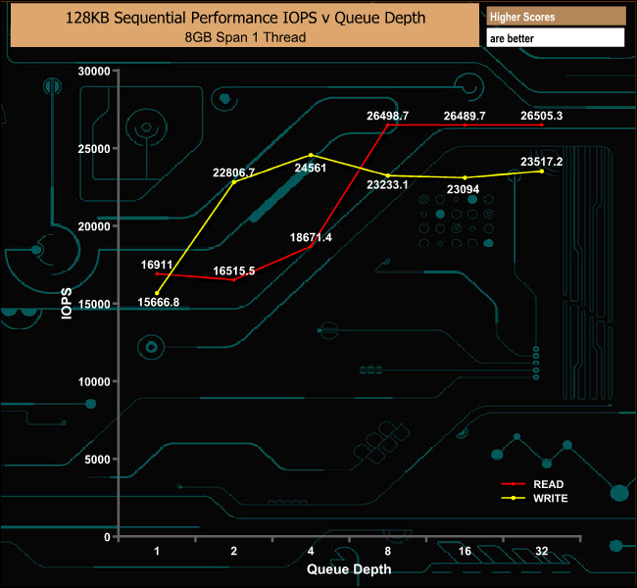Click the y-axis label 15000

pos(94,305)
